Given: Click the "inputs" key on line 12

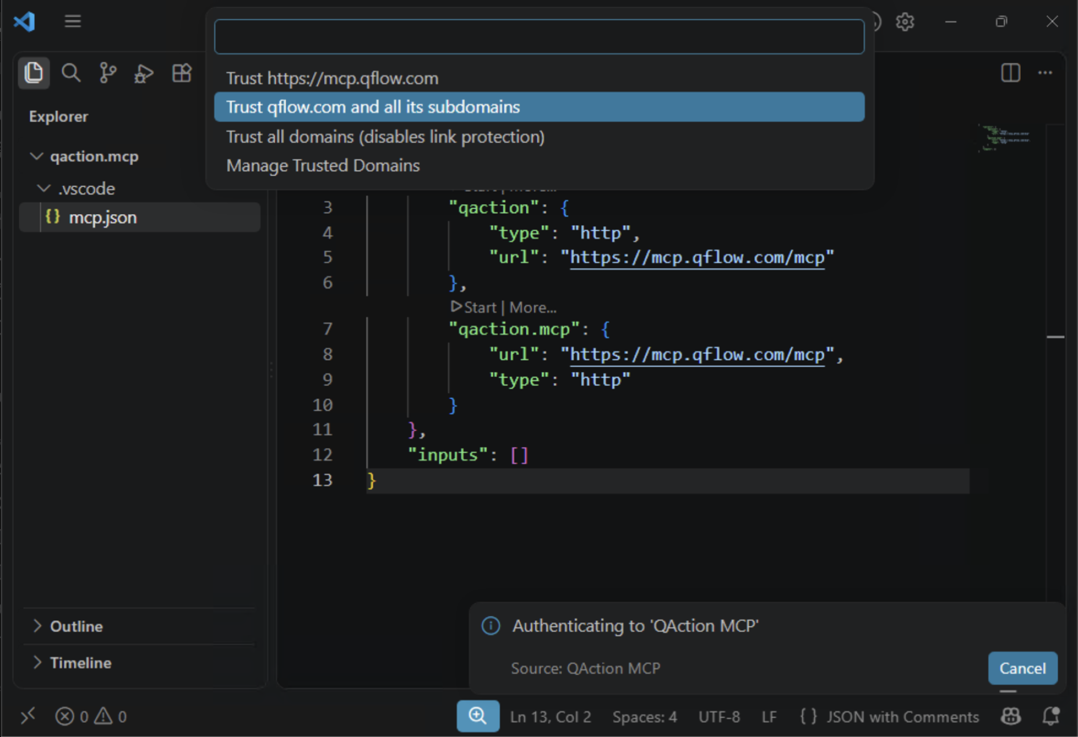Looking at the screenshot, I should (448, 454).
